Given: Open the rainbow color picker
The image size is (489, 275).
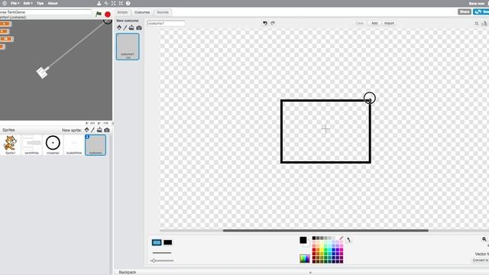Looking at the screenshot, I should [305, 258].
